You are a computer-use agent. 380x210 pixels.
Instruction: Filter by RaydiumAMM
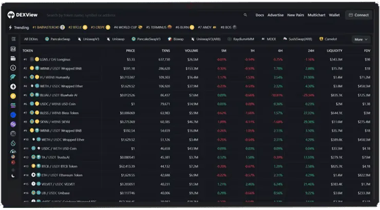coord(241,39)
